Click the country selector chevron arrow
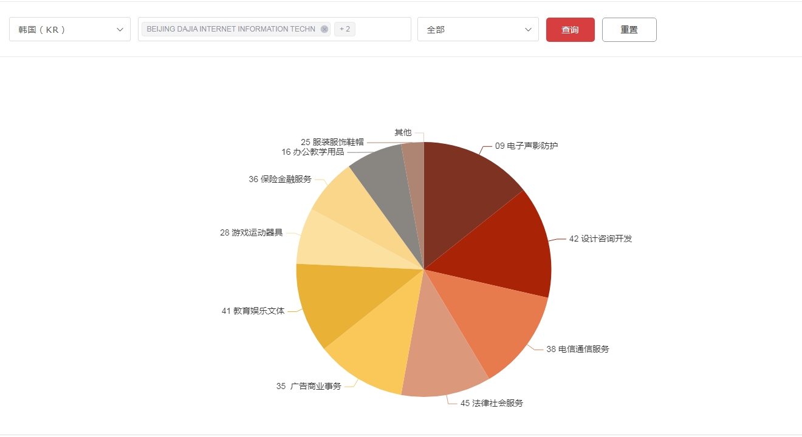The height and width of the screenshot is (437, 802). (120, 29)
